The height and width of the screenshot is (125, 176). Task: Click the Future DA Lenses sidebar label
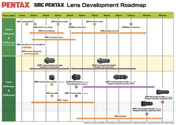click(9, 88)
